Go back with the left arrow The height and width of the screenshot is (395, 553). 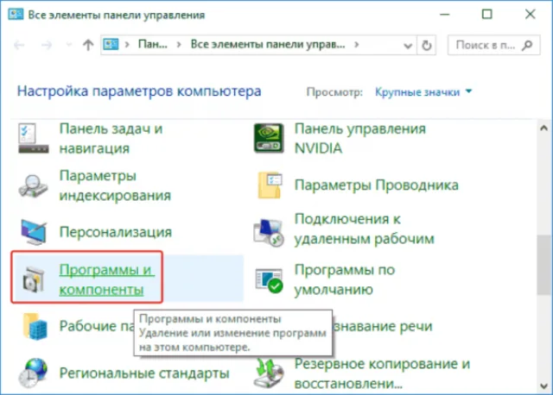[x=19, y=45]
